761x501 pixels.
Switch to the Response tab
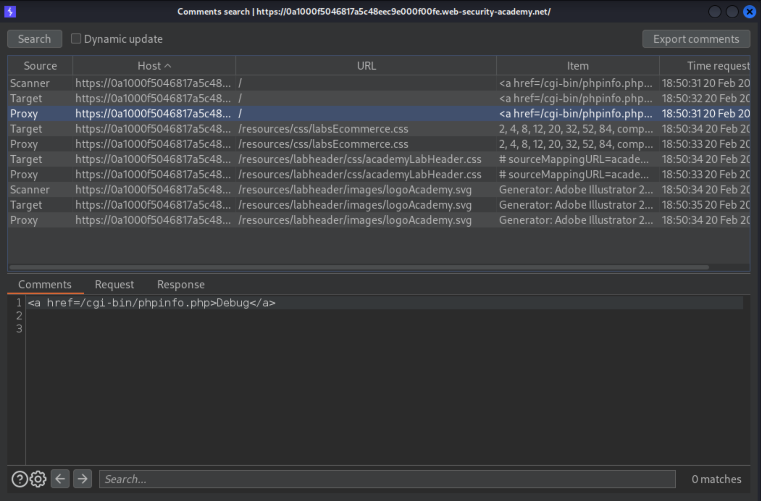(x=180, y=285)
